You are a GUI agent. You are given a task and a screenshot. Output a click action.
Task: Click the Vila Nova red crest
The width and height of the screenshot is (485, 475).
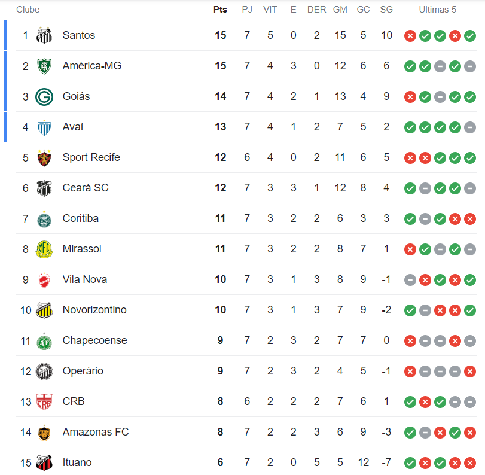[44, 279]
